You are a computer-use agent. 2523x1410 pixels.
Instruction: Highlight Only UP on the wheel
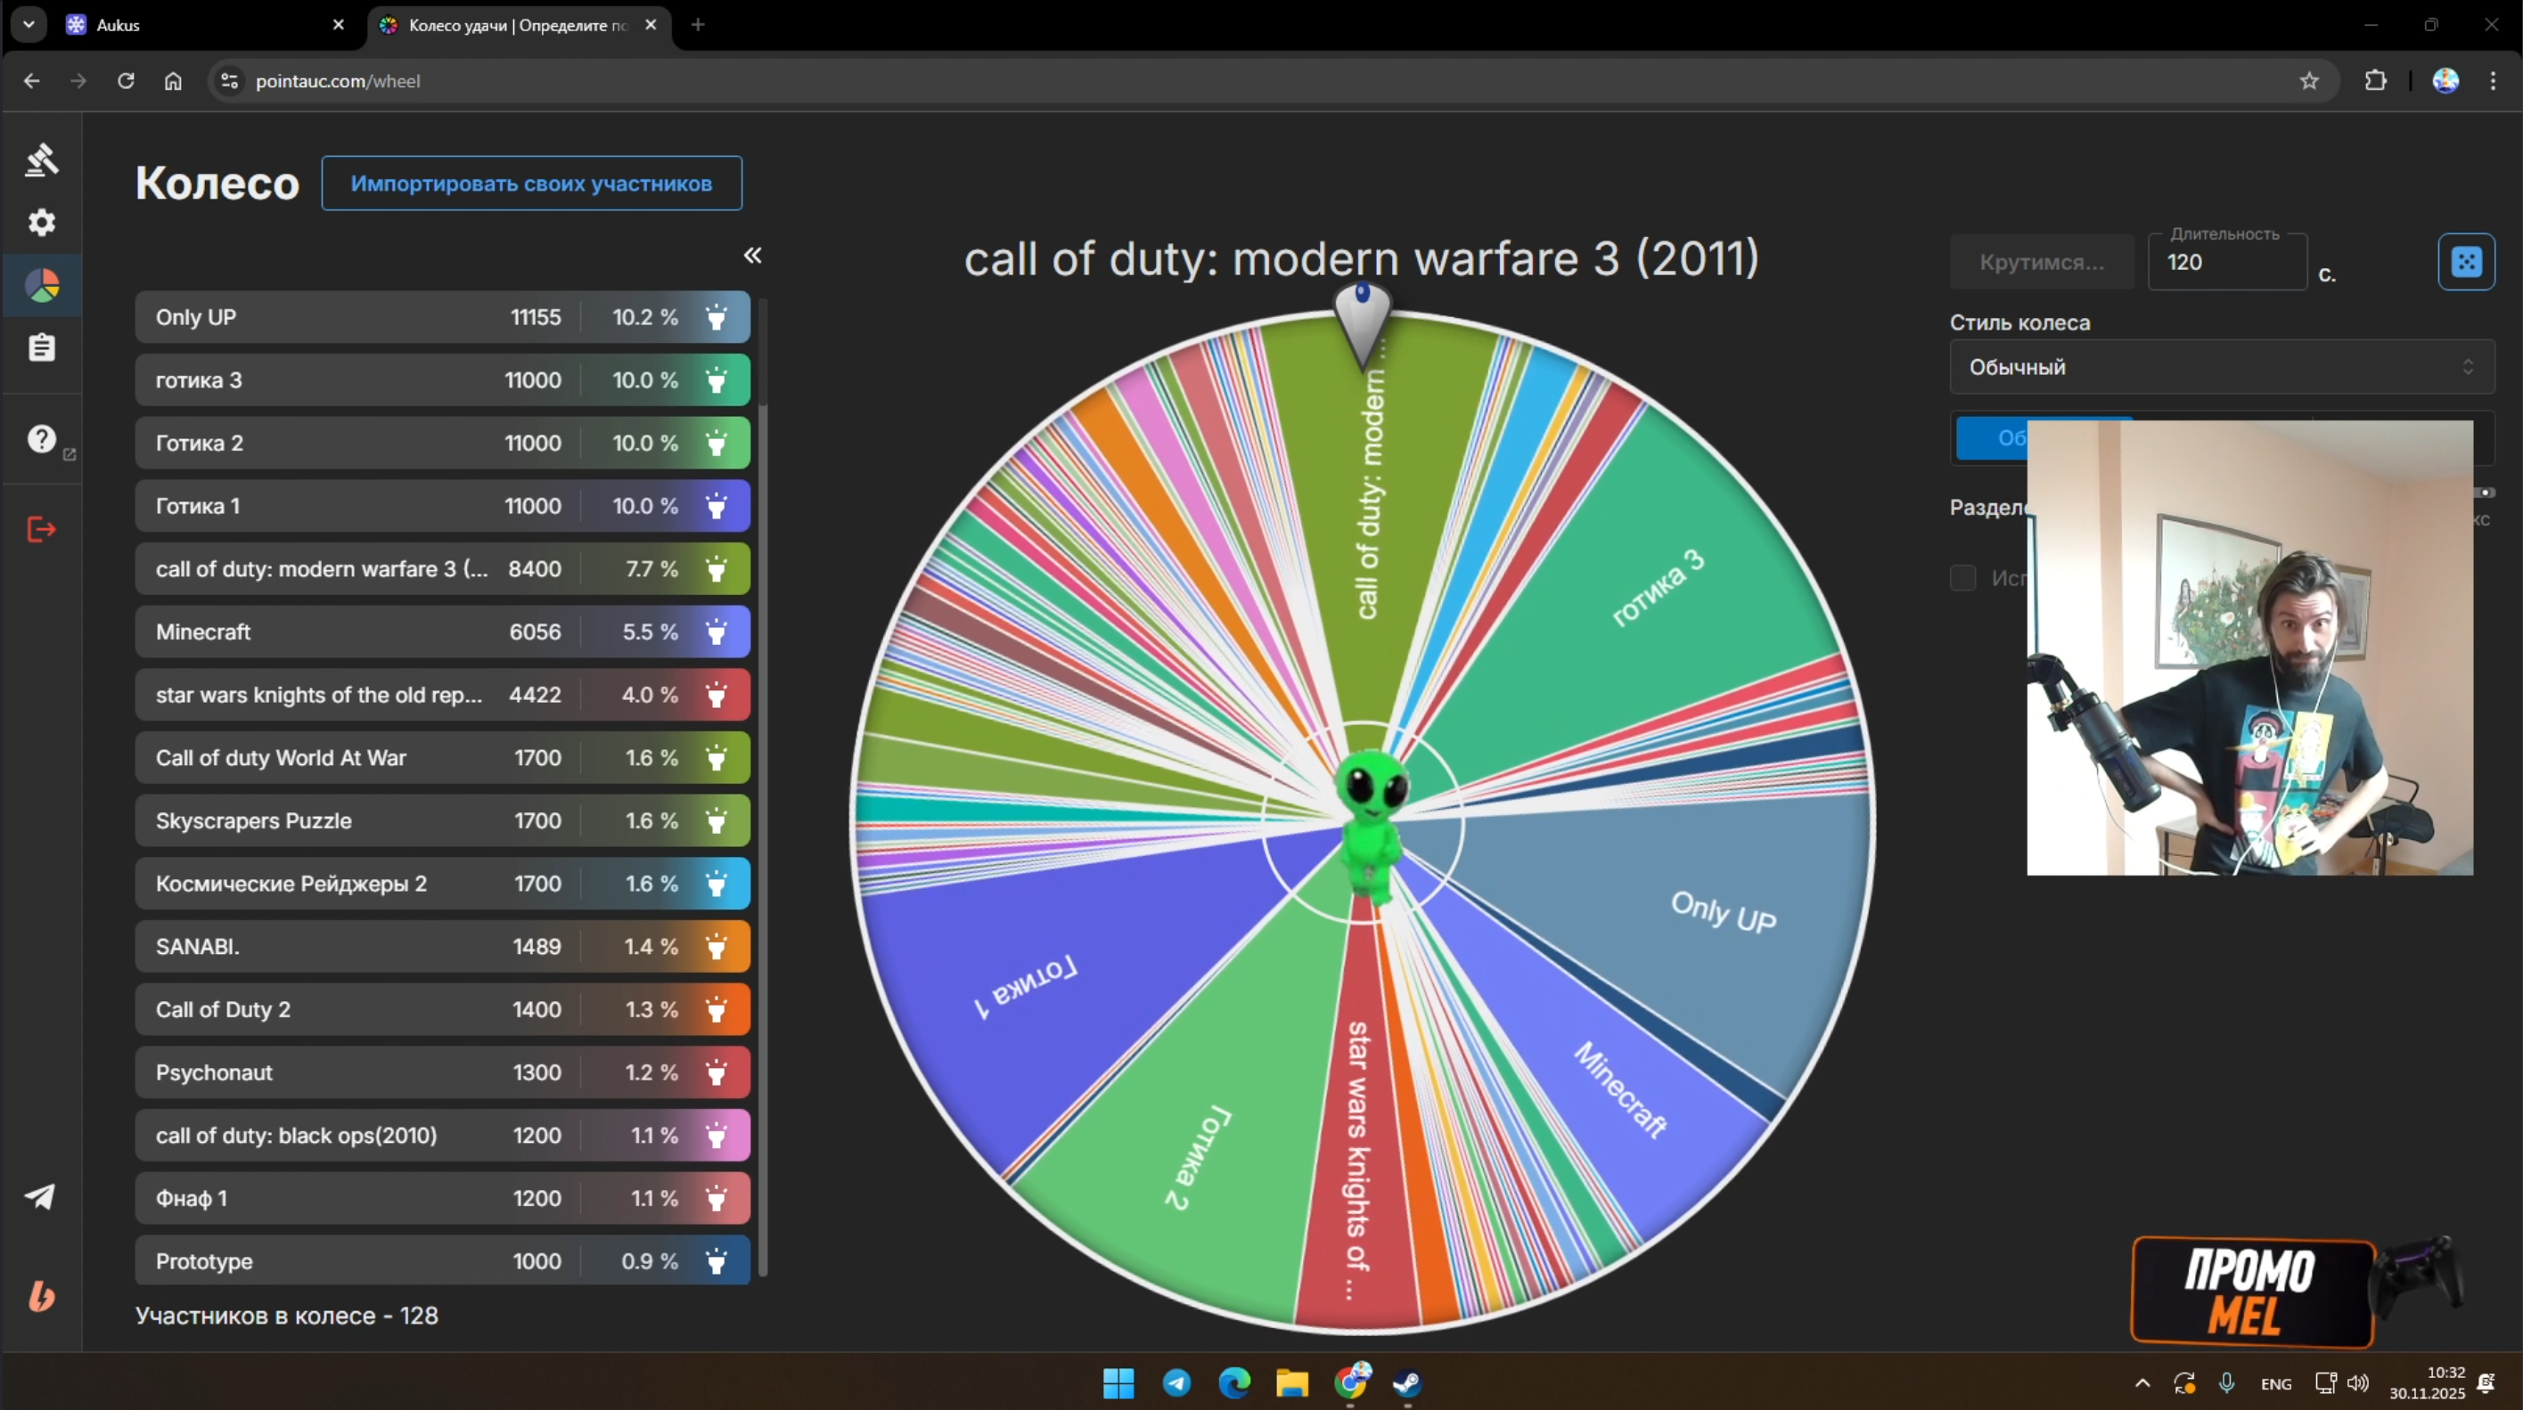(x=717, y=317)
